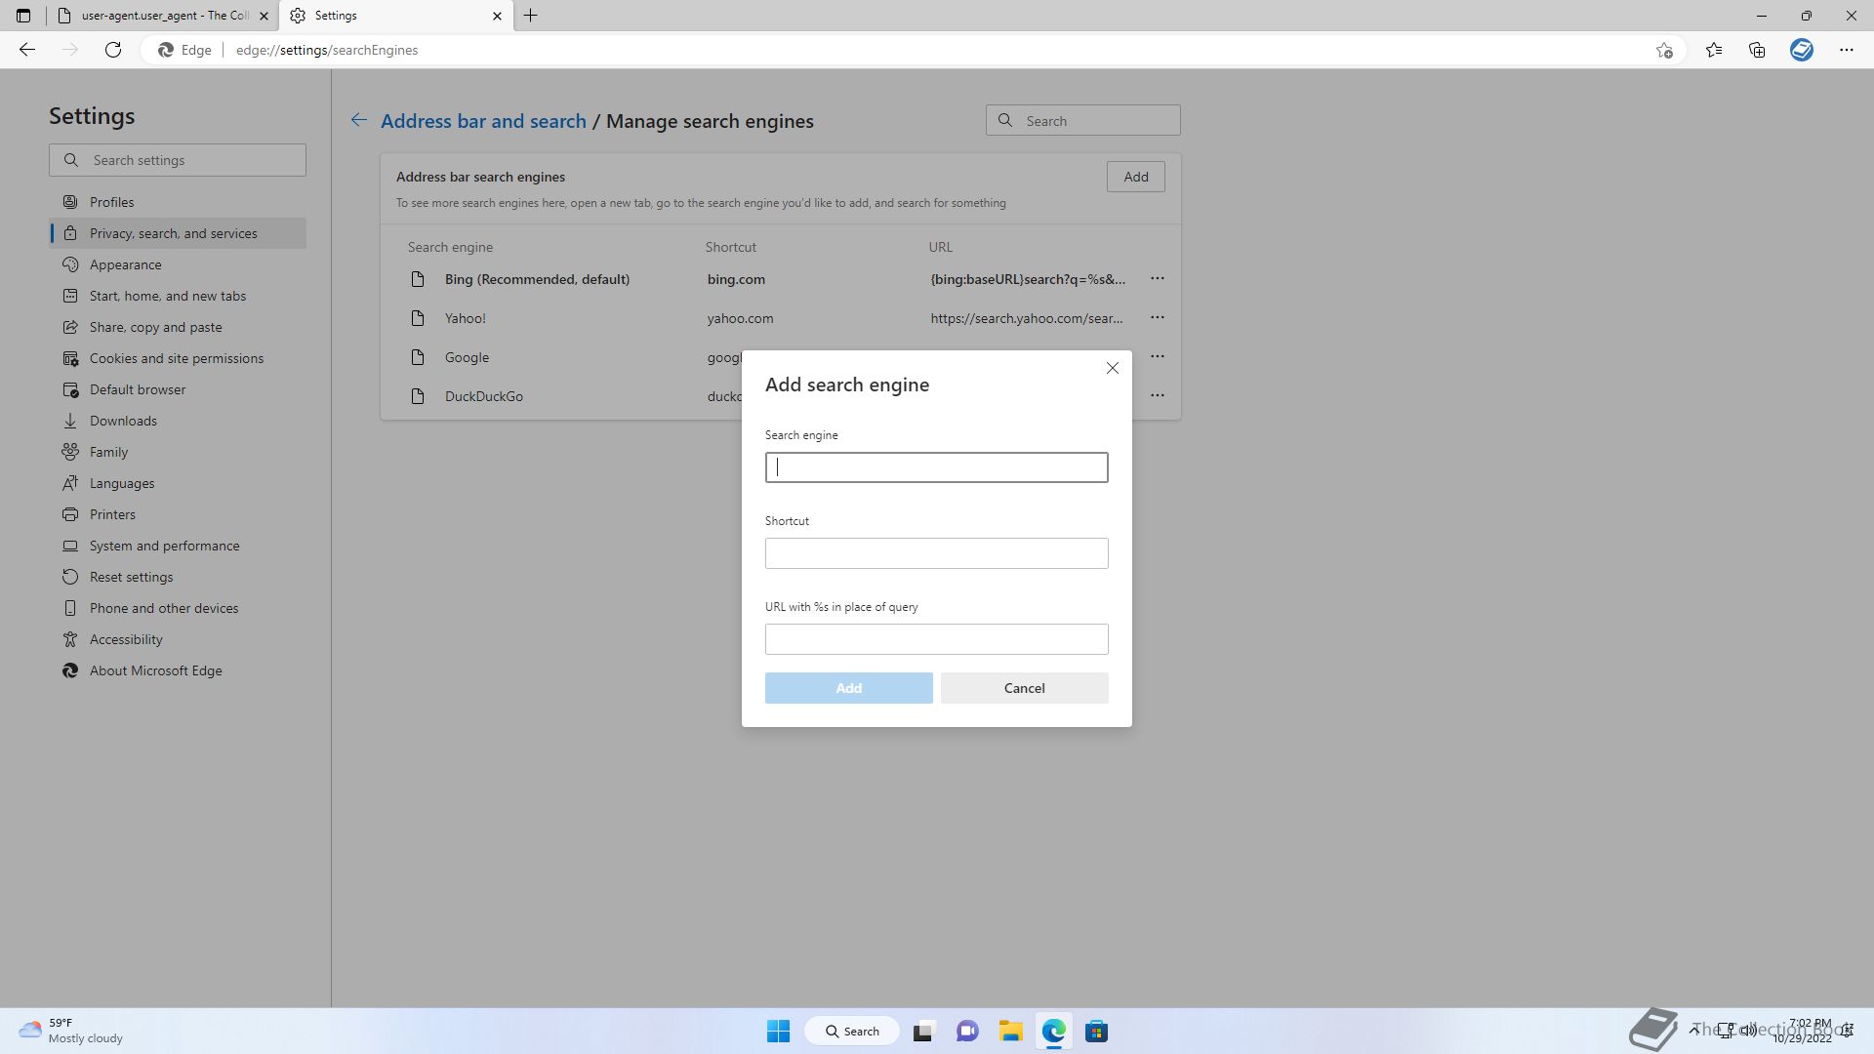The image size is (1874, 1054).
Task: Open Languages settings
Action: coord(178,483)
